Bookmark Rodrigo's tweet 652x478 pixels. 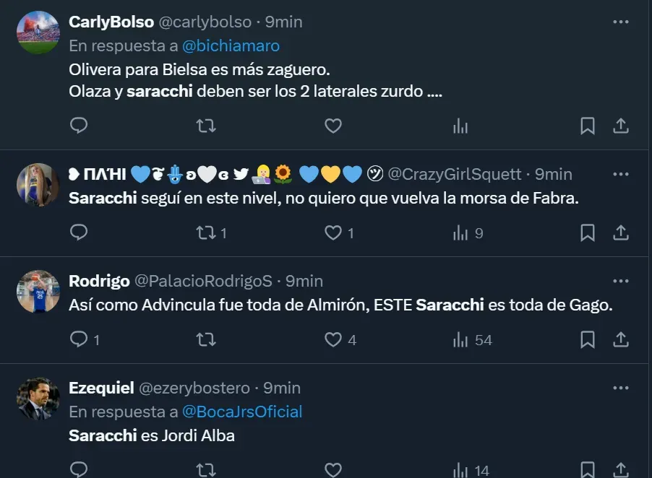click(588, 339)
